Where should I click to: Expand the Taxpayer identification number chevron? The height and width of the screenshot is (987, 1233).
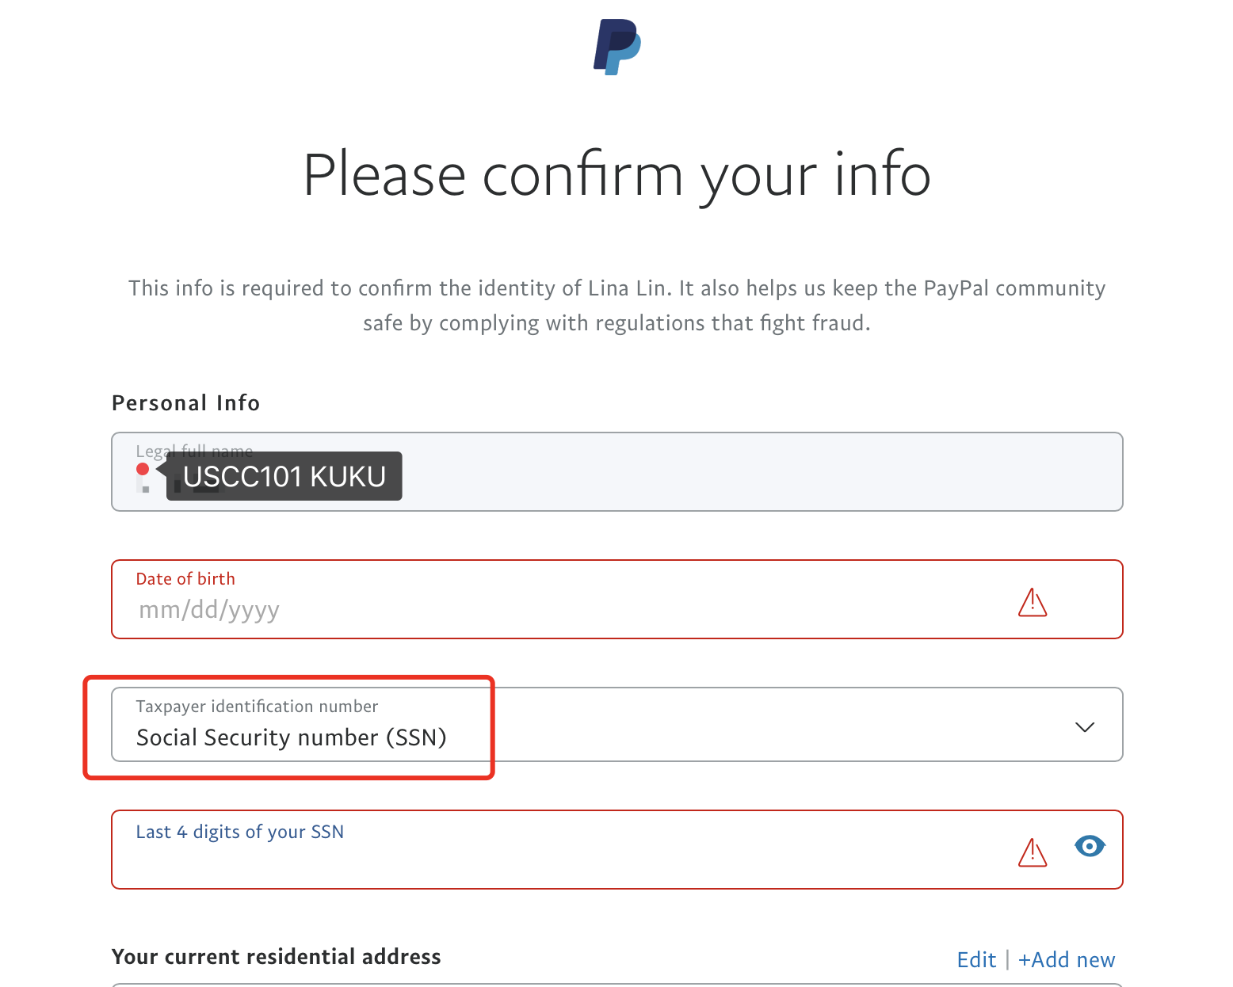[x=1084, y=726]
